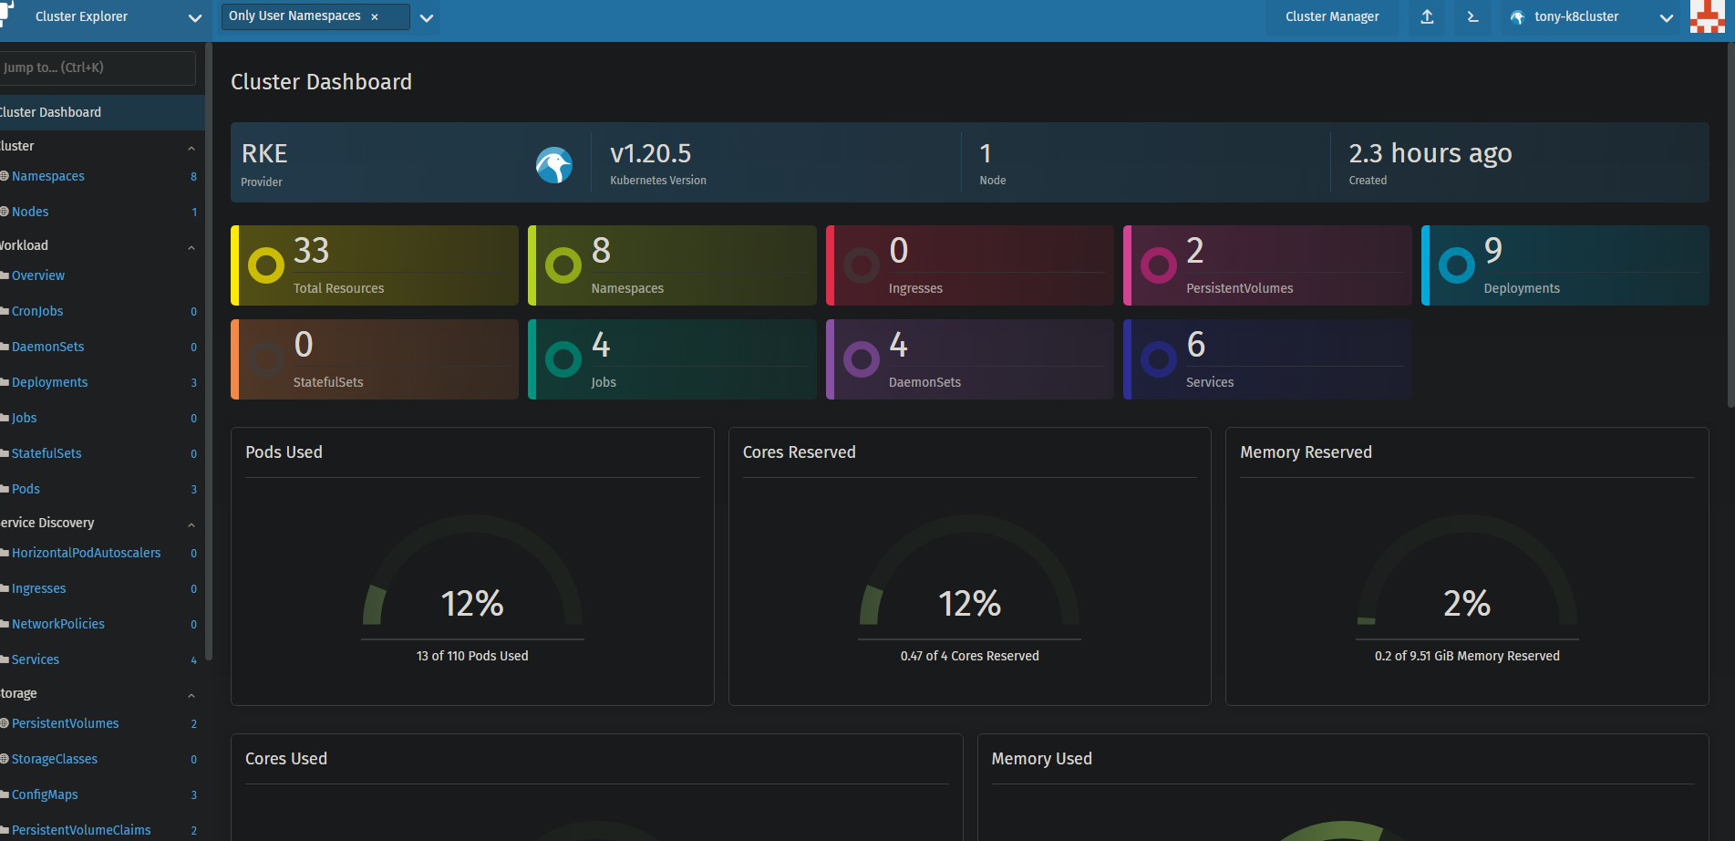Click the Namespaces label on its dashboard card
The width and height of the screenshot is (1735, 841).
click(627, 288)
